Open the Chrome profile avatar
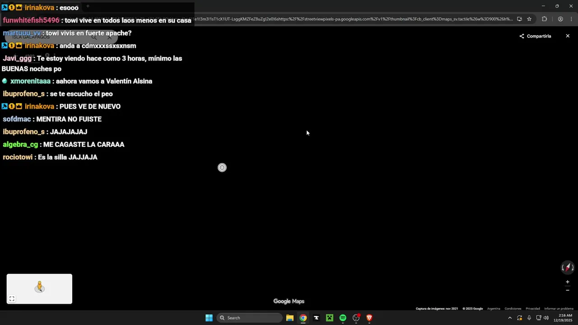 560,19
